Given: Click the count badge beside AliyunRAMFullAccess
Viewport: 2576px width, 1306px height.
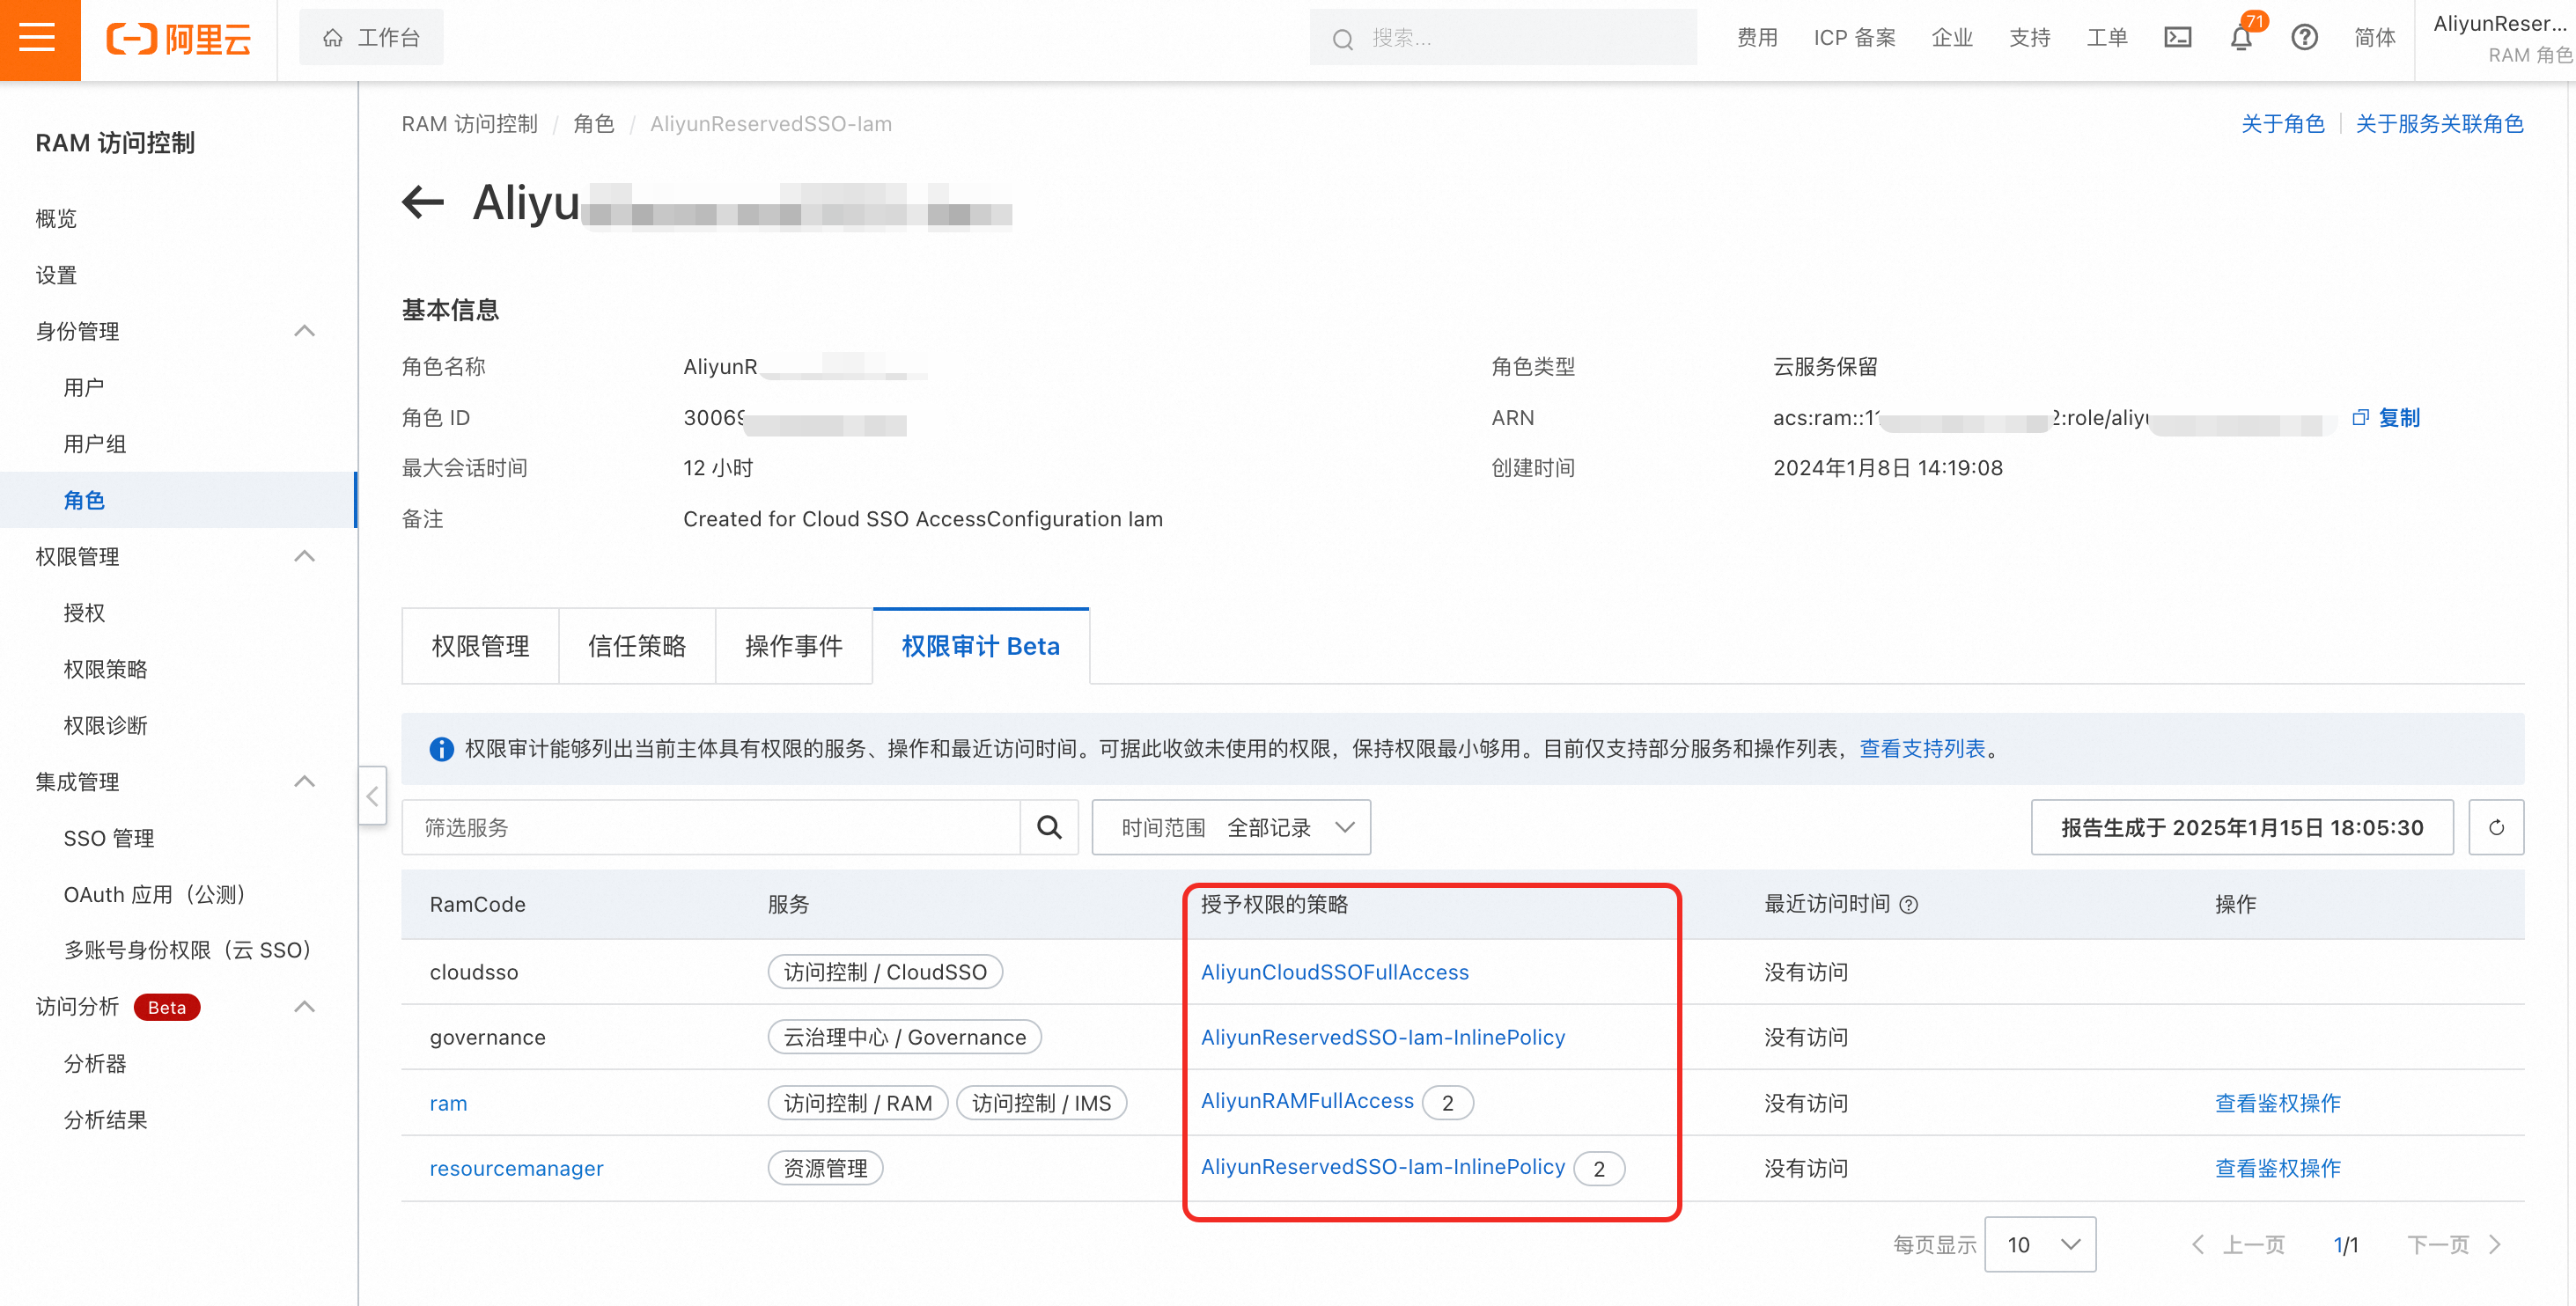Looking at the screenshot, I should tap(1447, 1103).
